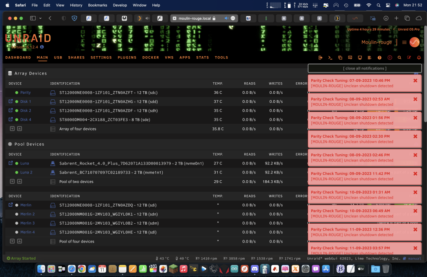Image resolution: width=427 pixels, height=277 pixels.
Task: Open the hamburger menu next to Moulin-rouge
Action: pos(404,42)
